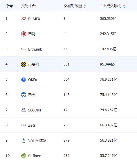Open the Bithumb logo icon
Image resolution: width=137 pixels, height=160 pixels.
[24, 49]
